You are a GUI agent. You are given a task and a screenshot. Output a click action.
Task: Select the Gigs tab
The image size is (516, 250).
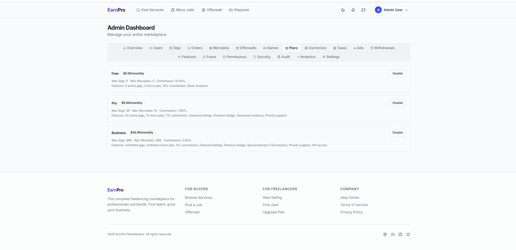click(175, 48)
